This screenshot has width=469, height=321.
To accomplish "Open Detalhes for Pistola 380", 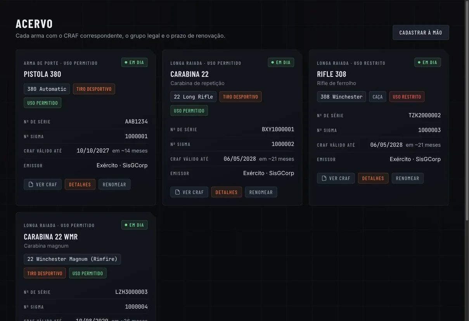I will [80, 184].
